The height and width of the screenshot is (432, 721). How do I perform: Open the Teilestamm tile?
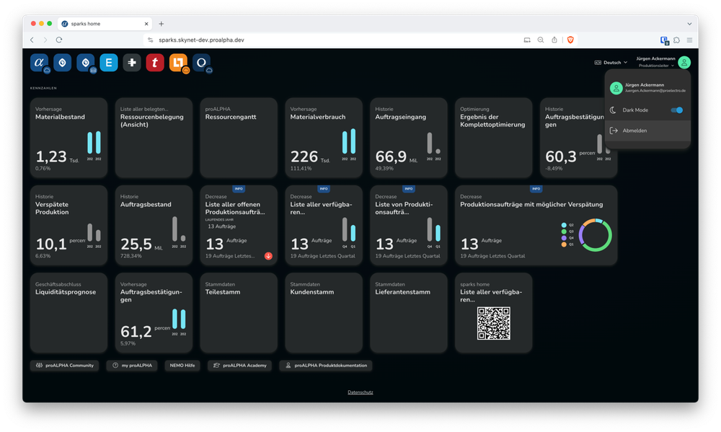(239, 313)
